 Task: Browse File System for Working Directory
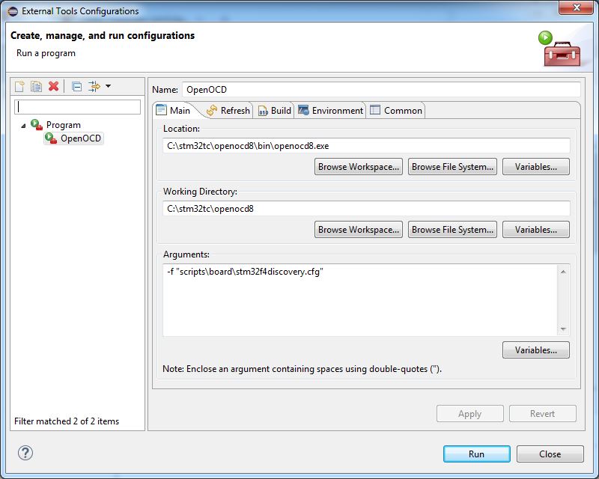click(452, 230)
